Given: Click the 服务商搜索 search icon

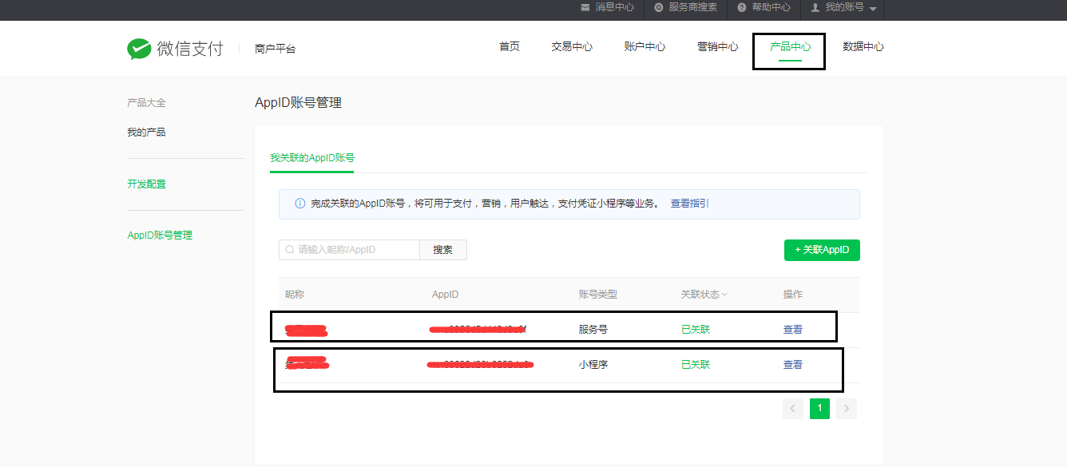Looking at the screenshot, I should pyautogui.click(x=657, y=7).
